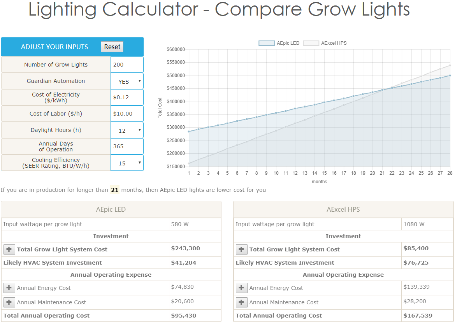
Task: Click the $76,725 HVAC investment value
Action: pos(416,263)
